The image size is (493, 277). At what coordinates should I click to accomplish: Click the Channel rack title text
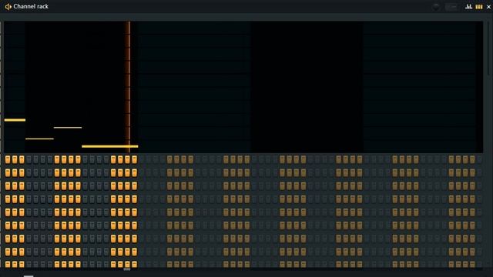pyautogui.click(x=31, y=6)
